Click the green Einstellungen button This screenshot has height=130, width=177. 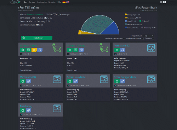36,38
